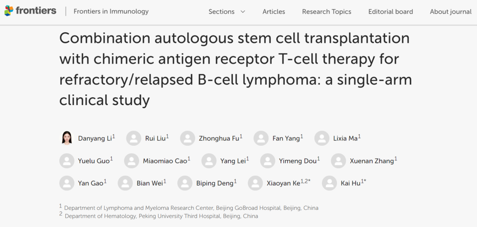Click Lixia Ma's avatar icon
This screenshot has width=477, height=227.
322,138
